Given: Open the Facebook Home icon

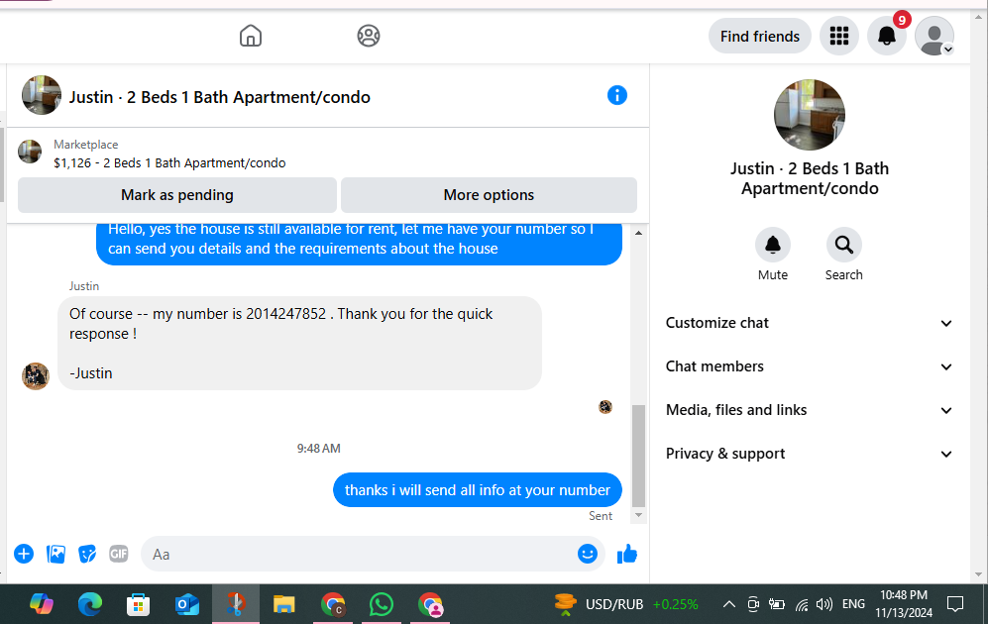Looking at the screenshot, I should pos(250,36).
